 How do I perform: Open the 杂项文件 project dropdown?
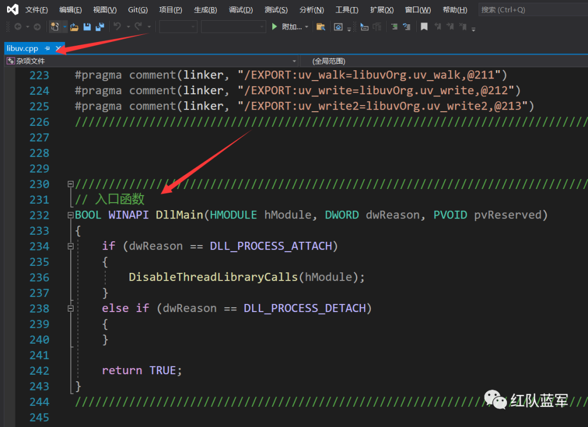tap(151, 61)
